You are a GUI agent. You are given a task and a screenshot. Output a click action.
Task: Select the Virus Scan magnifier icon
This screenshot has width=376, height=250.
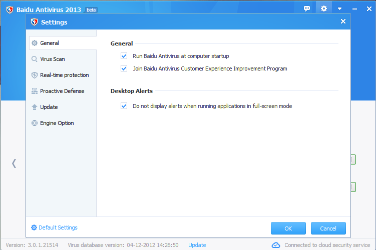[35, 59]
